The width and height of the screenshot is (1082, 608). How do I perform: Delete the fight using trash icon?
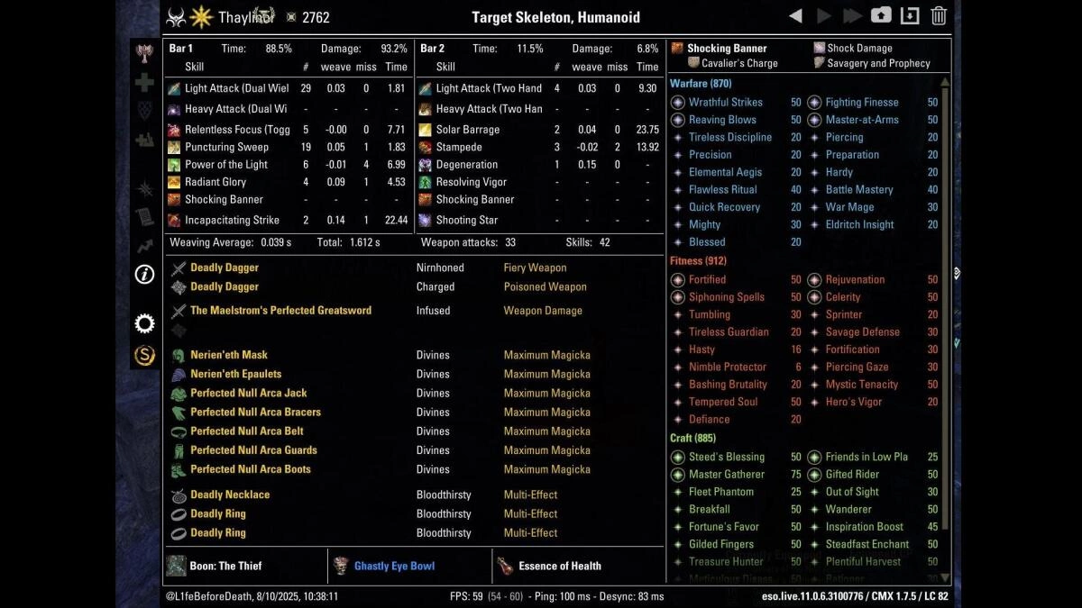(939, 16)
